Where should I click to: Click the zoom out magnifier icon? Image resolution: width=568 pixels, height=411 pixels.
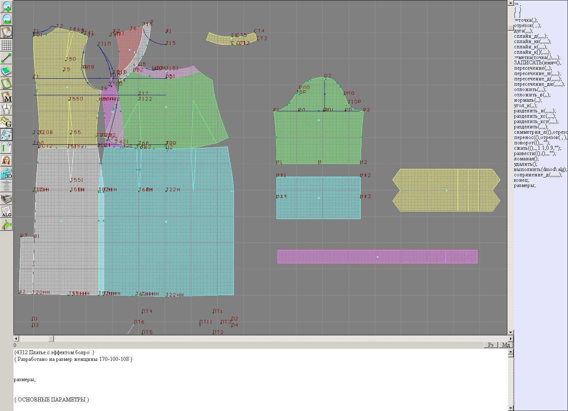coord(6,19)
